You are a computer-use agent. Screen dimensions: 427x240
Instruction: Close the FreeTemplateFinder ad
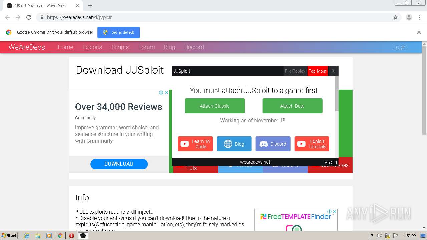click(335, 211)
